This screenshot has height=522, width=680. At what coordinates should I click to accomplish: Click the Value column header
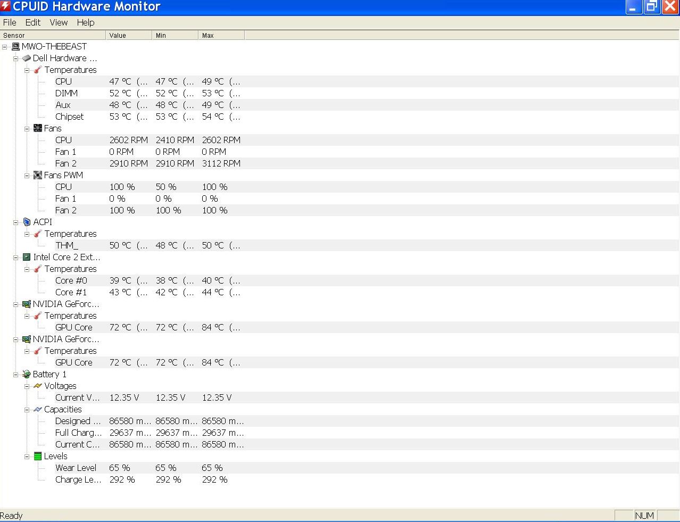[x=129, y=35]
